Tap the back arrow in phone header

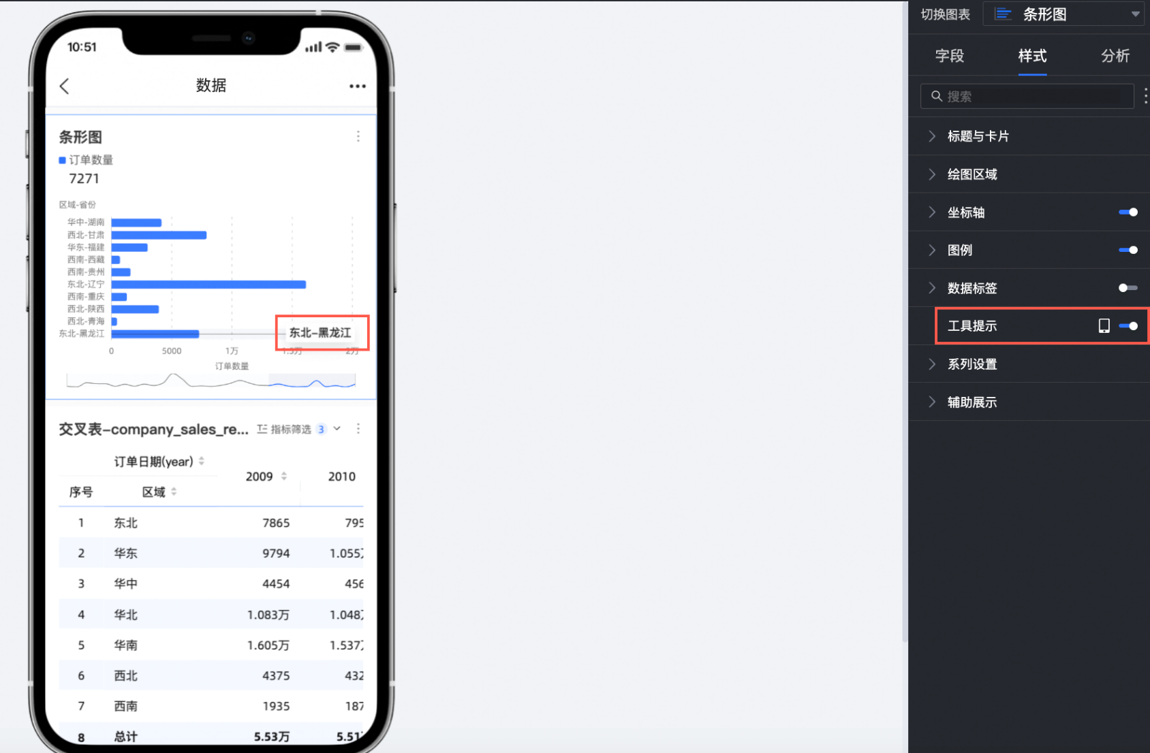click(65, 86)
